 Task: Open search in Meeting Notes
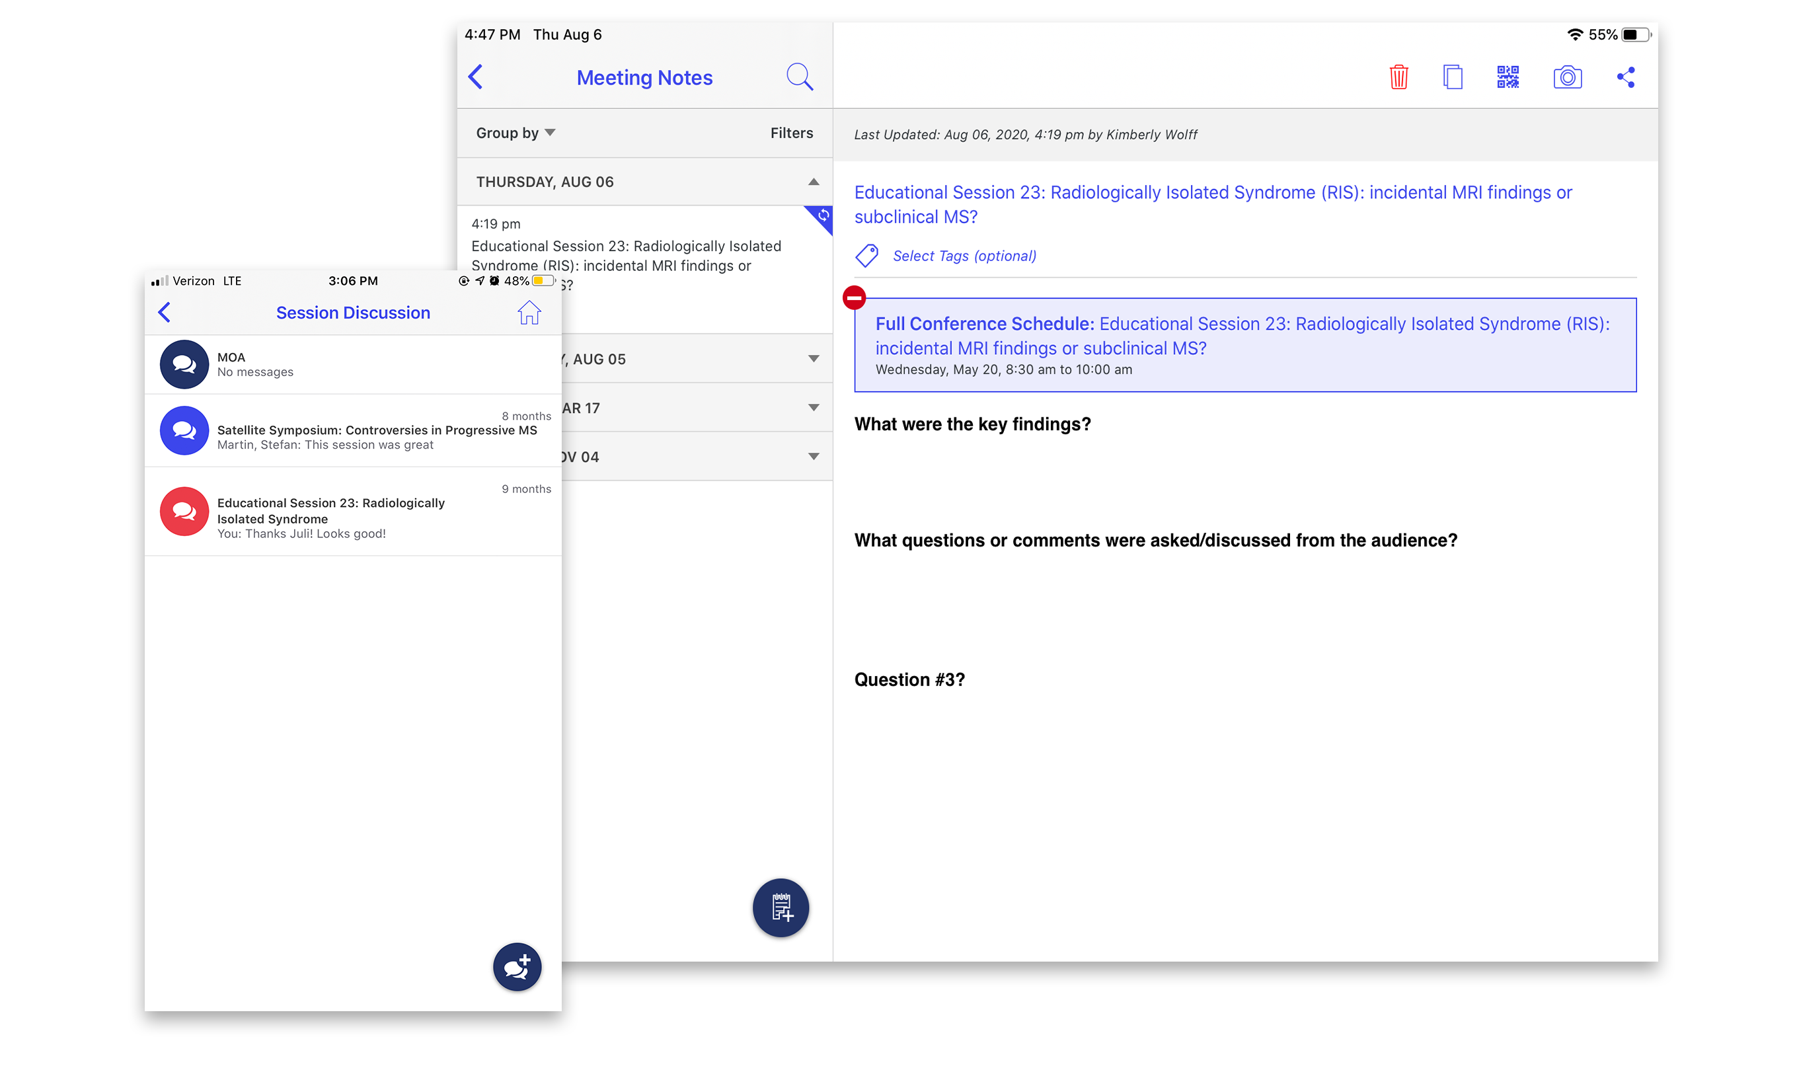tap(799, 77)
